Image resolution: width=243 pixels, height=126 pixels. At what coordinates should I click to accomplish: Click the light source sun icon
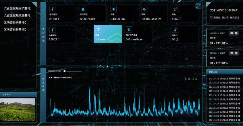click(x=114, y=9)
